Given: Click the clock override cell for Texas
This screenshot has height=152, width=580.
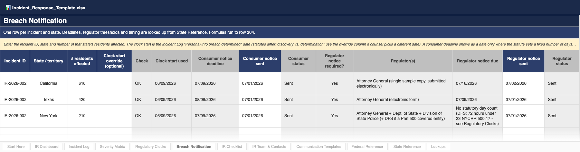Looking at the screenshot, I should point(114,100).
